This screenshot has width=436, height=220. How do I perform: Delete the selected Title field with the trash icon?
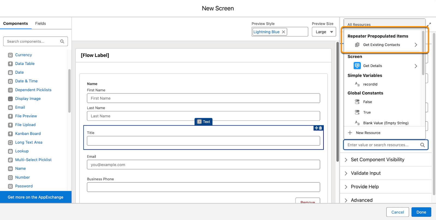coord(320,128)
